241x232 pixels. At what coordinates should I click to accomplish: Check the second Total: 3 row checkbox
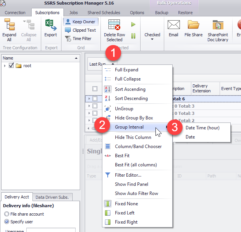coord(95,113)
